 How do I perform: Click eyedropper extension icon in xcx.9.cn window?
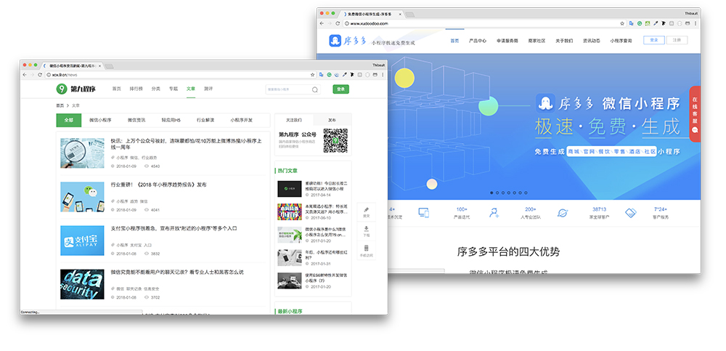pos(344,75)
